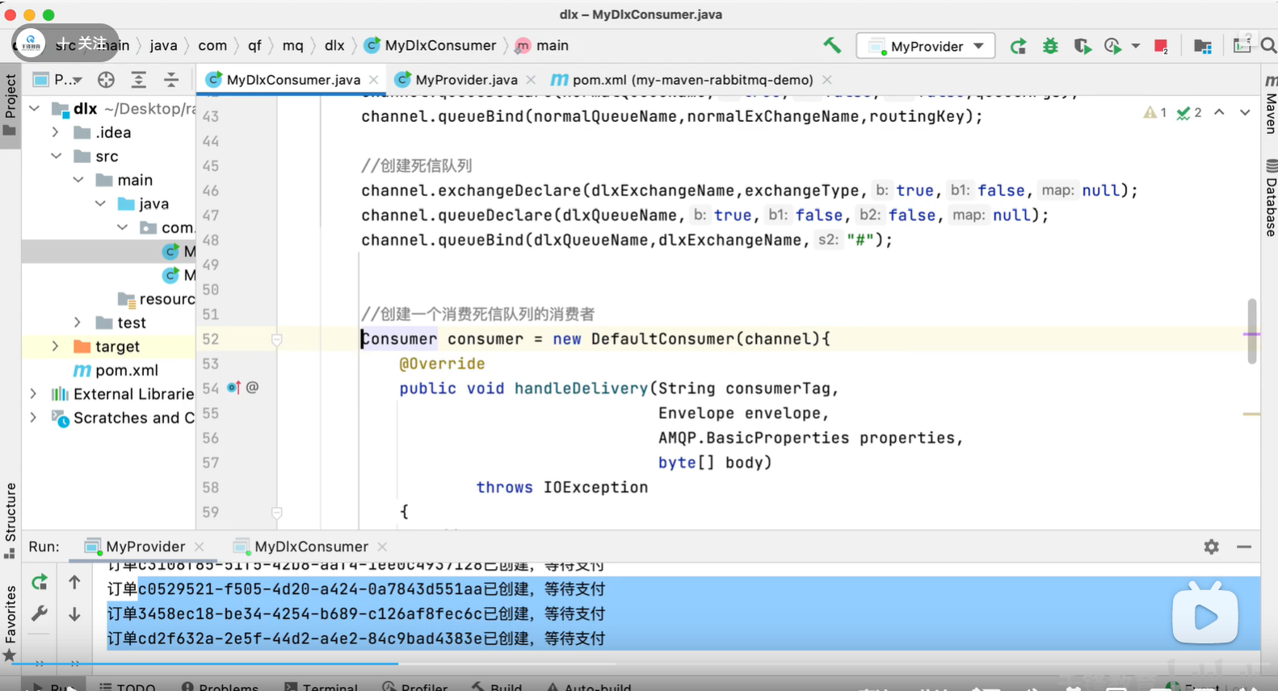Click the override gutter icon on line 54
This screenshot has width=1278, height=691.
pos(234,387)
